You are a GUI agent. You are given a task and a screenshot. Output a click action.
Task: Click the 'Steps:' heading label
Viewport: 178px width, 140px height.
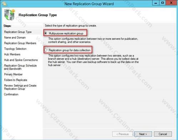(7, 26)
